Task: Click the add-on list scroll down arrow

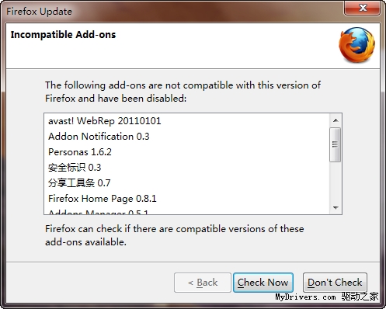Action: click(336, 208)
